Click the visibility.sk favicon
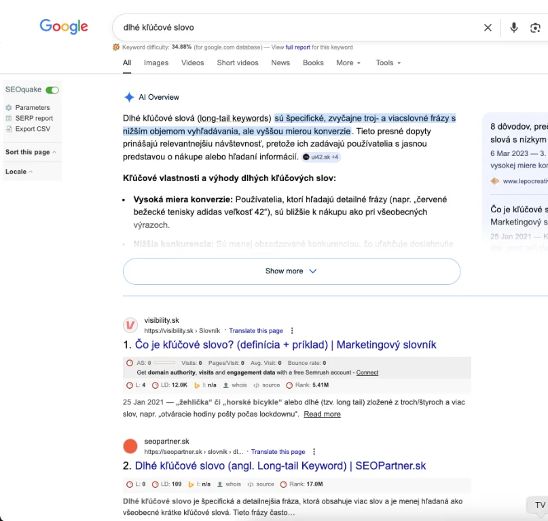The image size is (548, 521). point(130,325)
